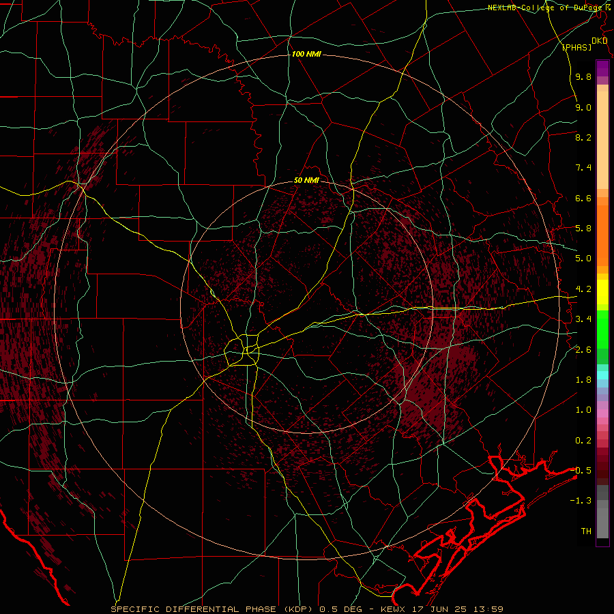Click the "TH" label at the legend bottom
The width and height of the screenshot is (614, 614).
pyautogui.click(x=586, y=531)
